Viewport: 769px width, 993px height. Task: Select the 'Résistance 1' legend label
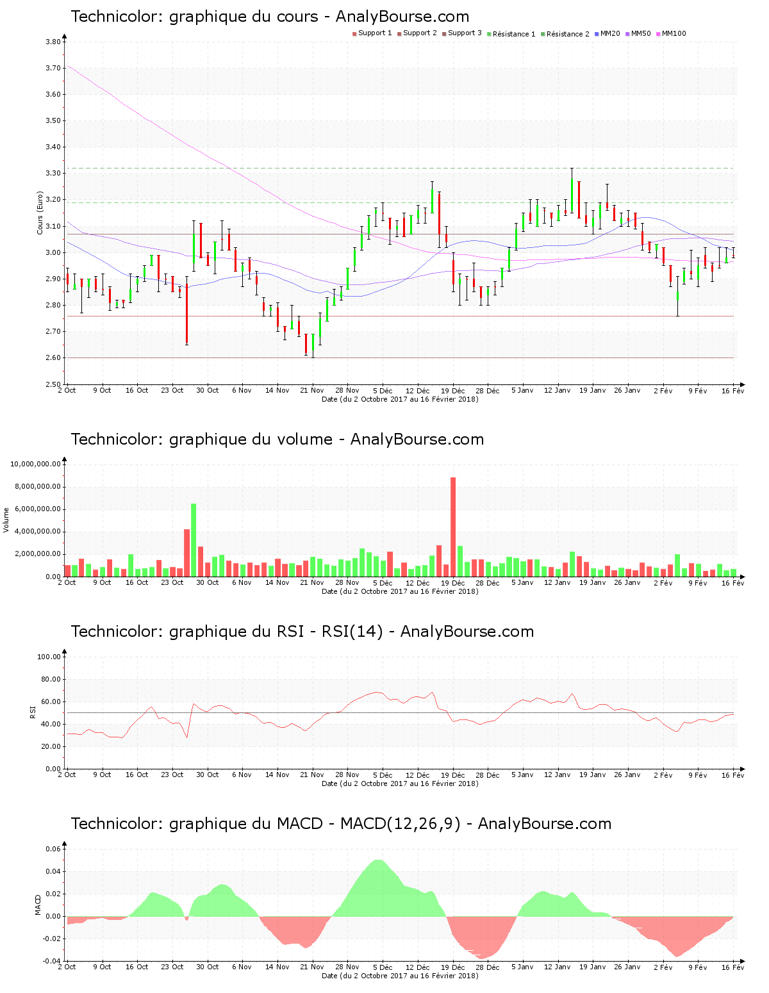(x=514, y=34)
